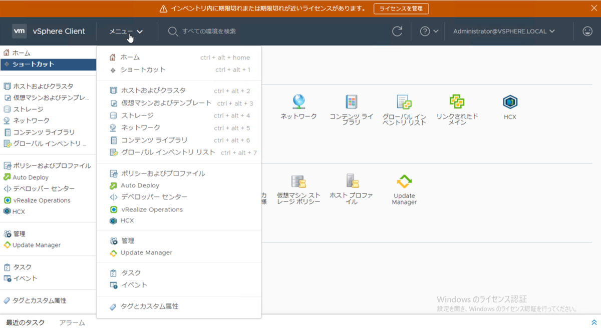Click the Network globe icon in shortcuts
Viewport: 601px width, 329px height.
(x=299, y=102)
